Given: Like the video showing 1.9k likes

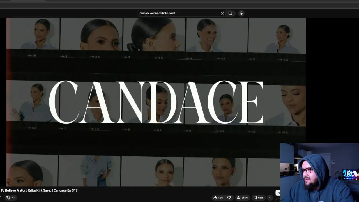Looking at the screenshot, I should (218, 198).
